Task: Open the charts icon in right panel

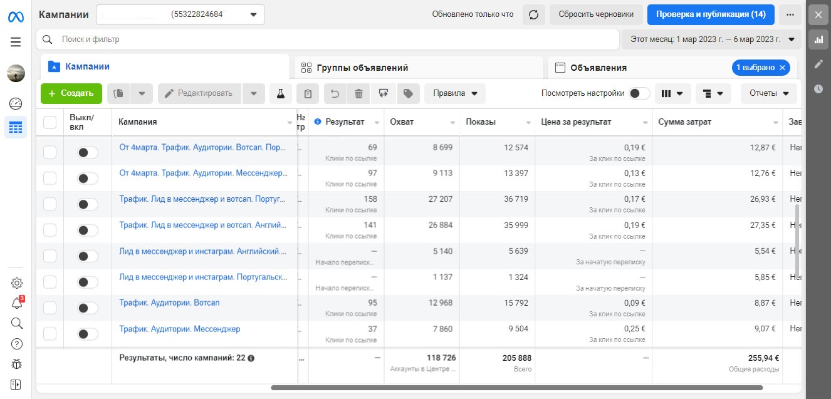Action: (x=818, y=39)
